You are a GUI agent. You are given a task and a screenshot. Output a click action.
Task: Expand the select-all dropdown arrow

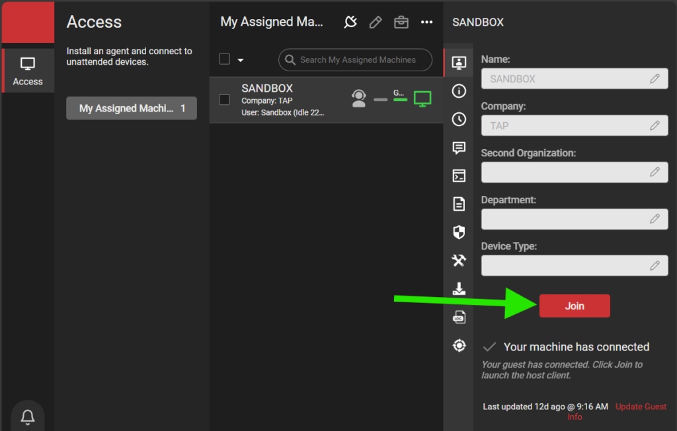point(241,60)
